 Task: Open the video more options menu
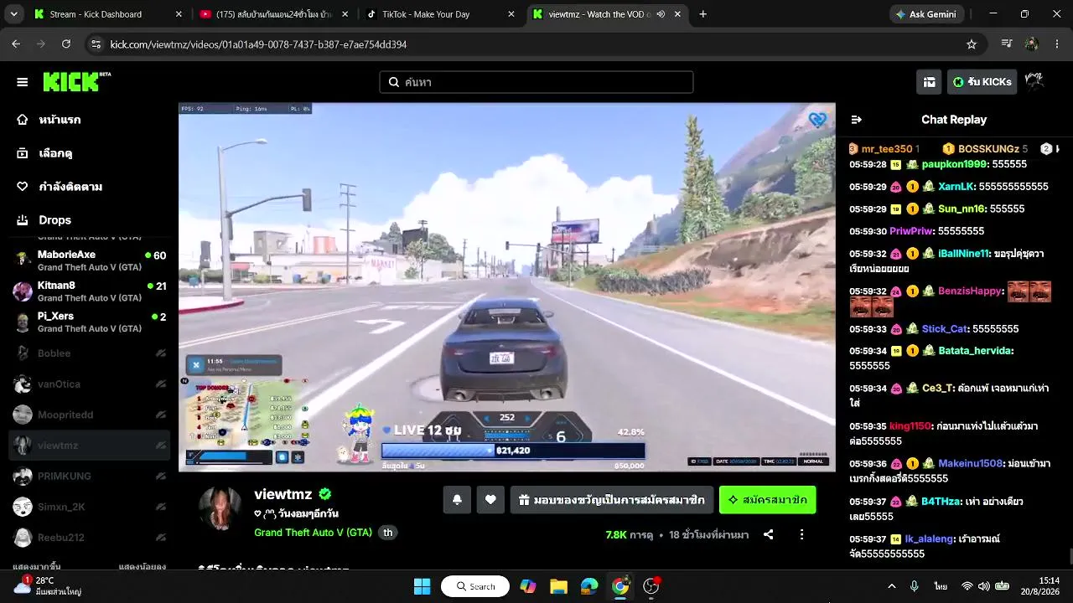(801, 534)
